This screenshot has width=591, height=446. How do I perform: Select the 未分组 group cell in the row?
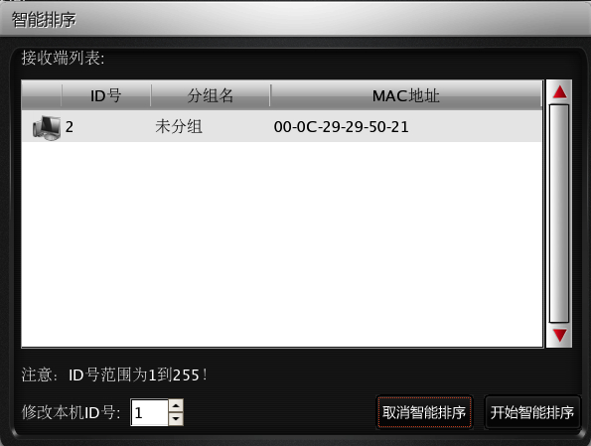(x=179, y=127)
